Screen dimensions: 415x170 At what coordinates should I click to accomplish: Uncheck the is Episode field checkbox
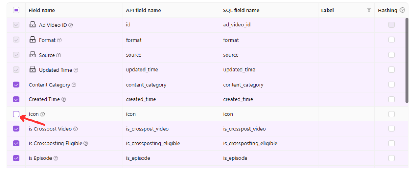coord(16,158)
